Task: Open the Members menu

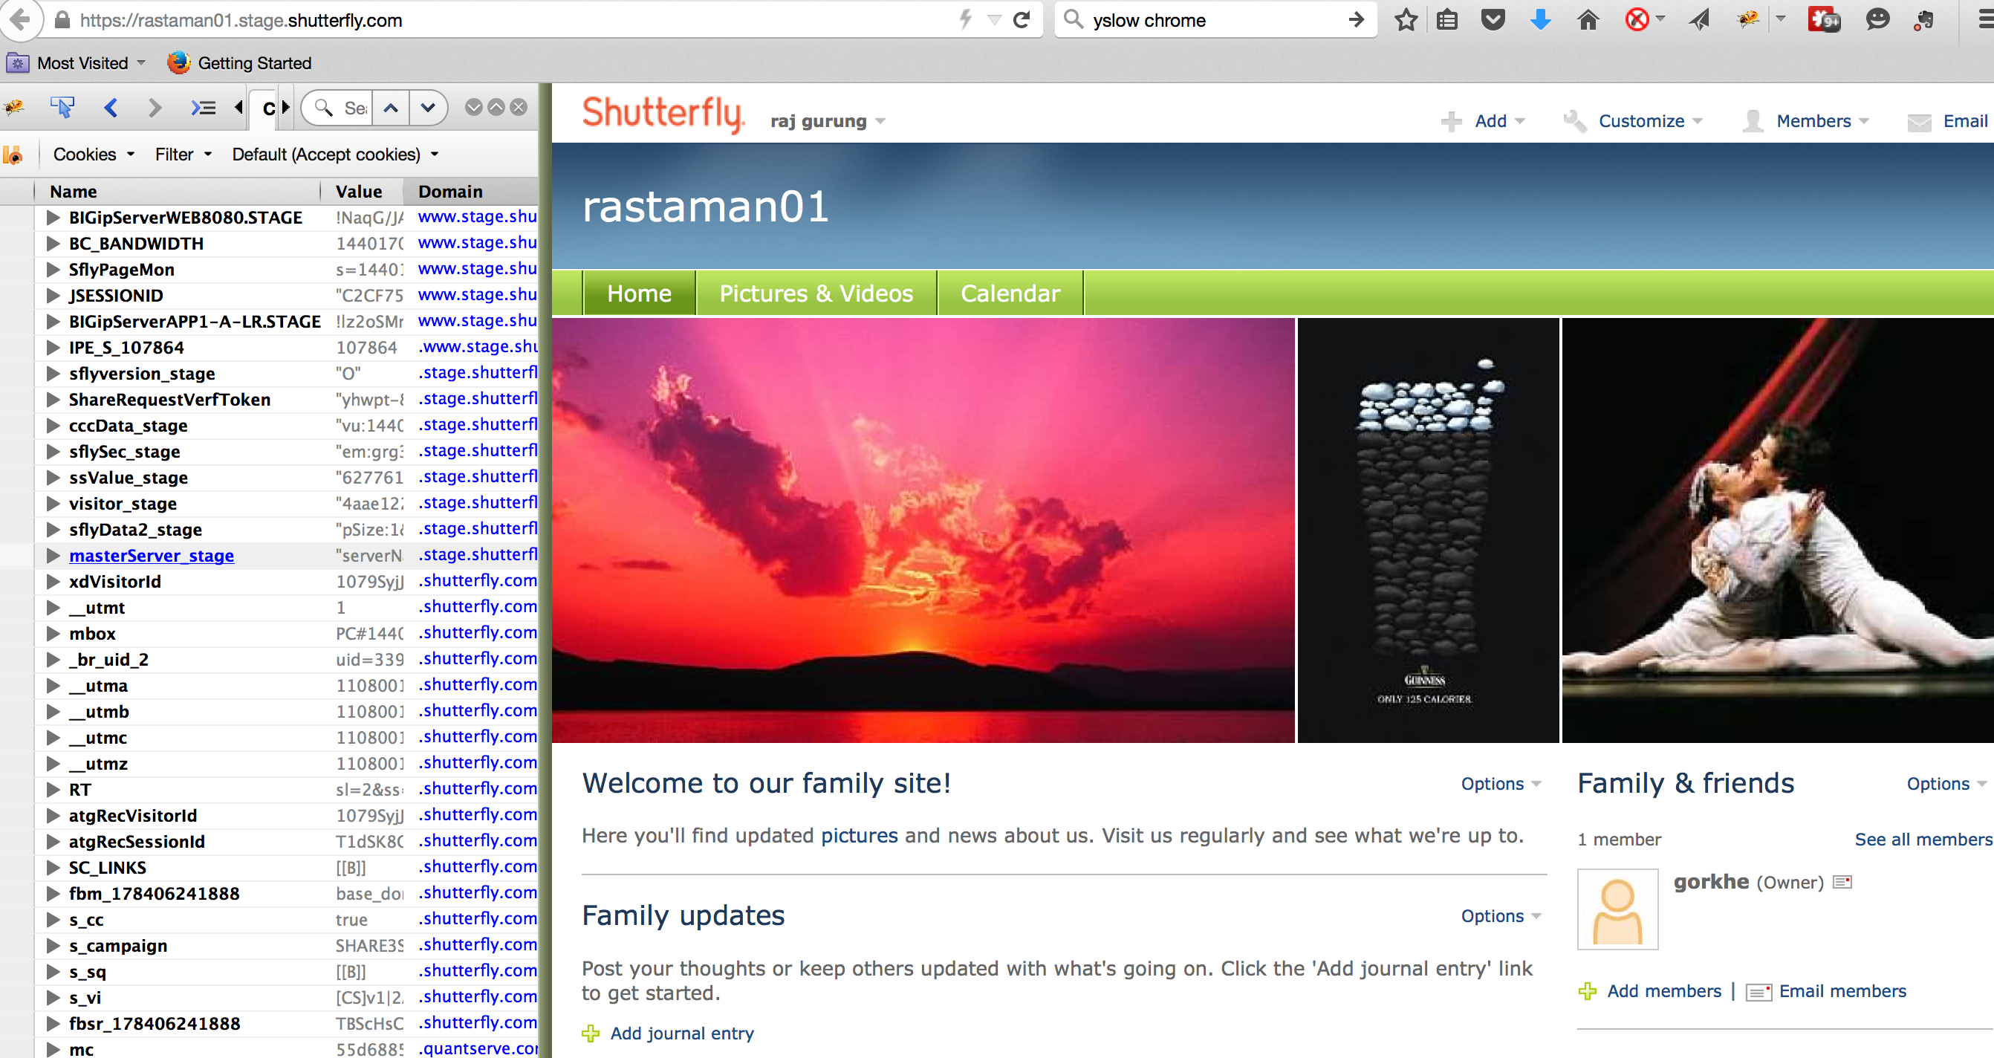Action: [x=1806, y=121]
